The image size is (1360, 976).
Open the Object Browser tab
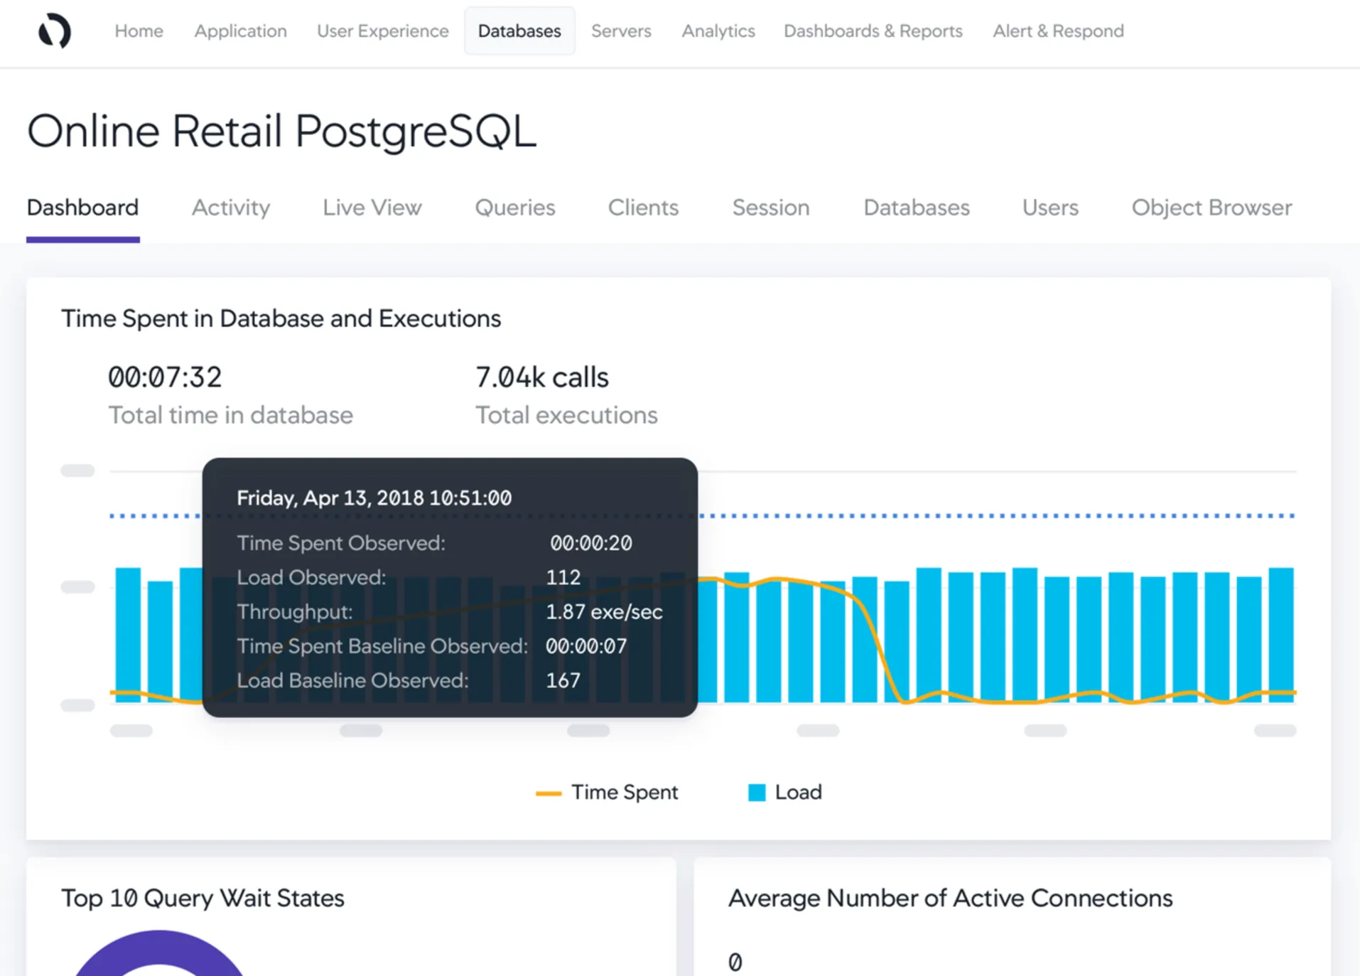click(1211, 208)
